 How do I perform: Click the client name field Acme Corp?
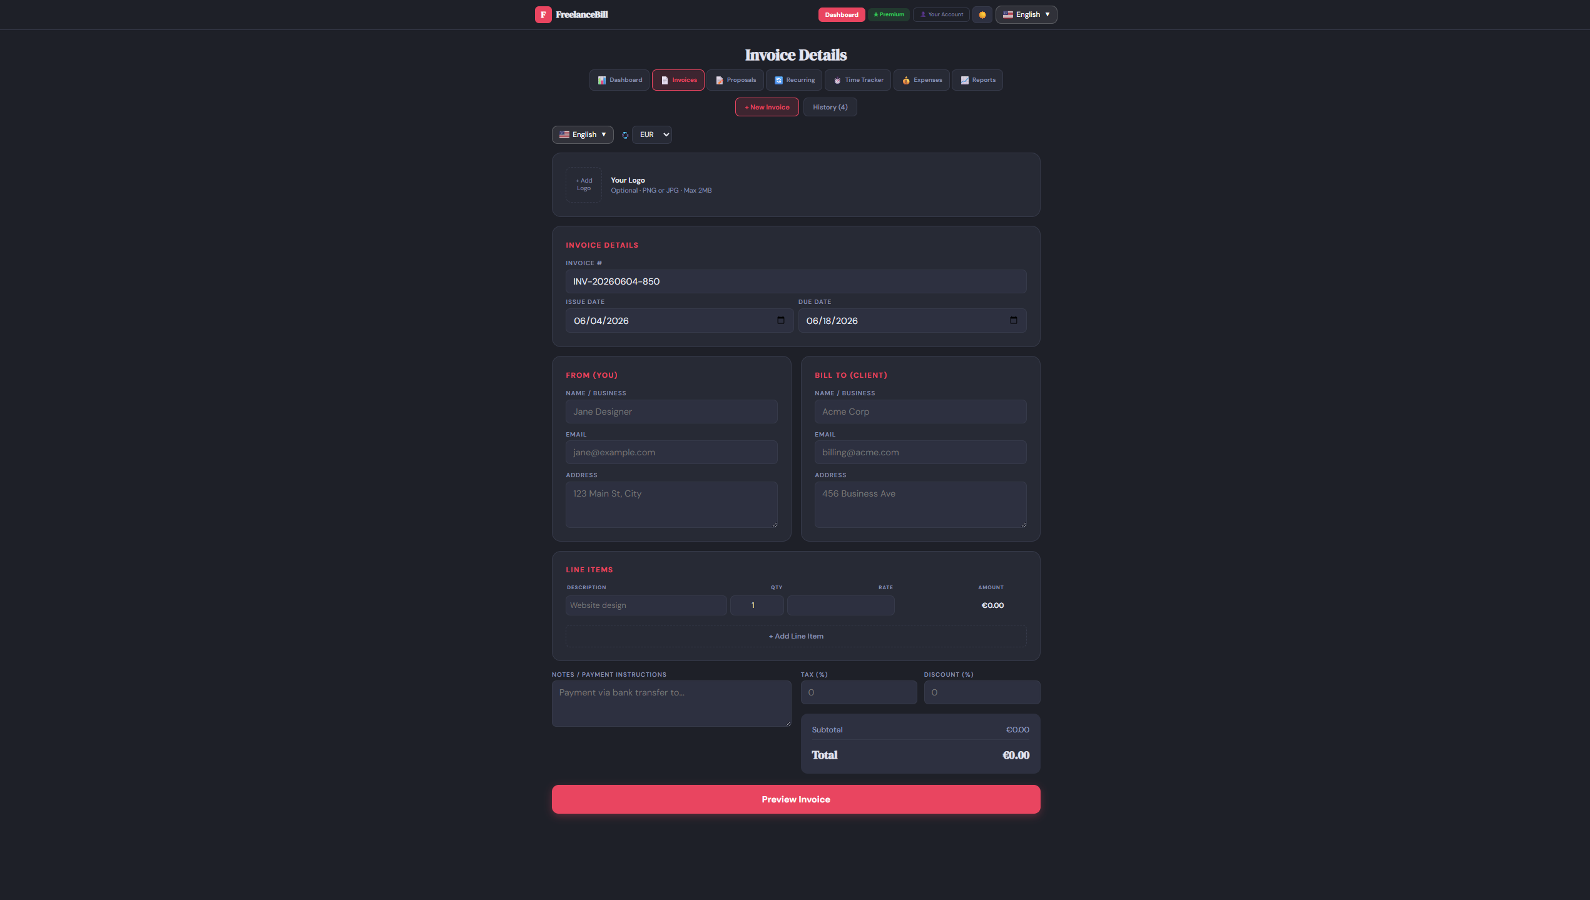[x=920, y=412]
